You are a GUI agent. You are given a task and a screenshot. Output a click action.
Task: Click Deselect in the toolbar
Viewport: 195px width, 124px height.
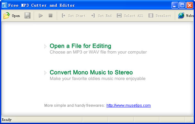coord(160,16)
